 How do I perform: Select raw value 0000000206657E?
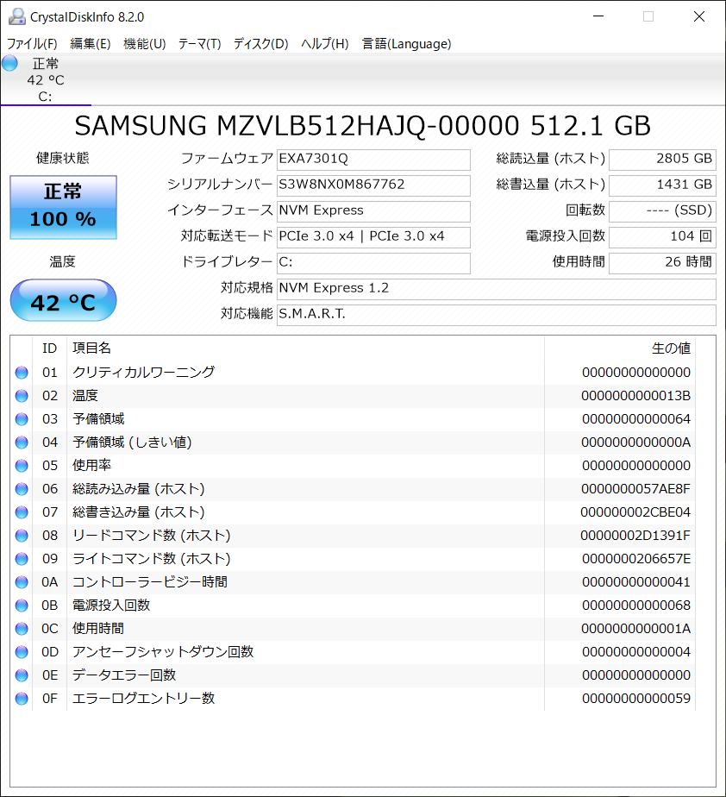(636, 559)
